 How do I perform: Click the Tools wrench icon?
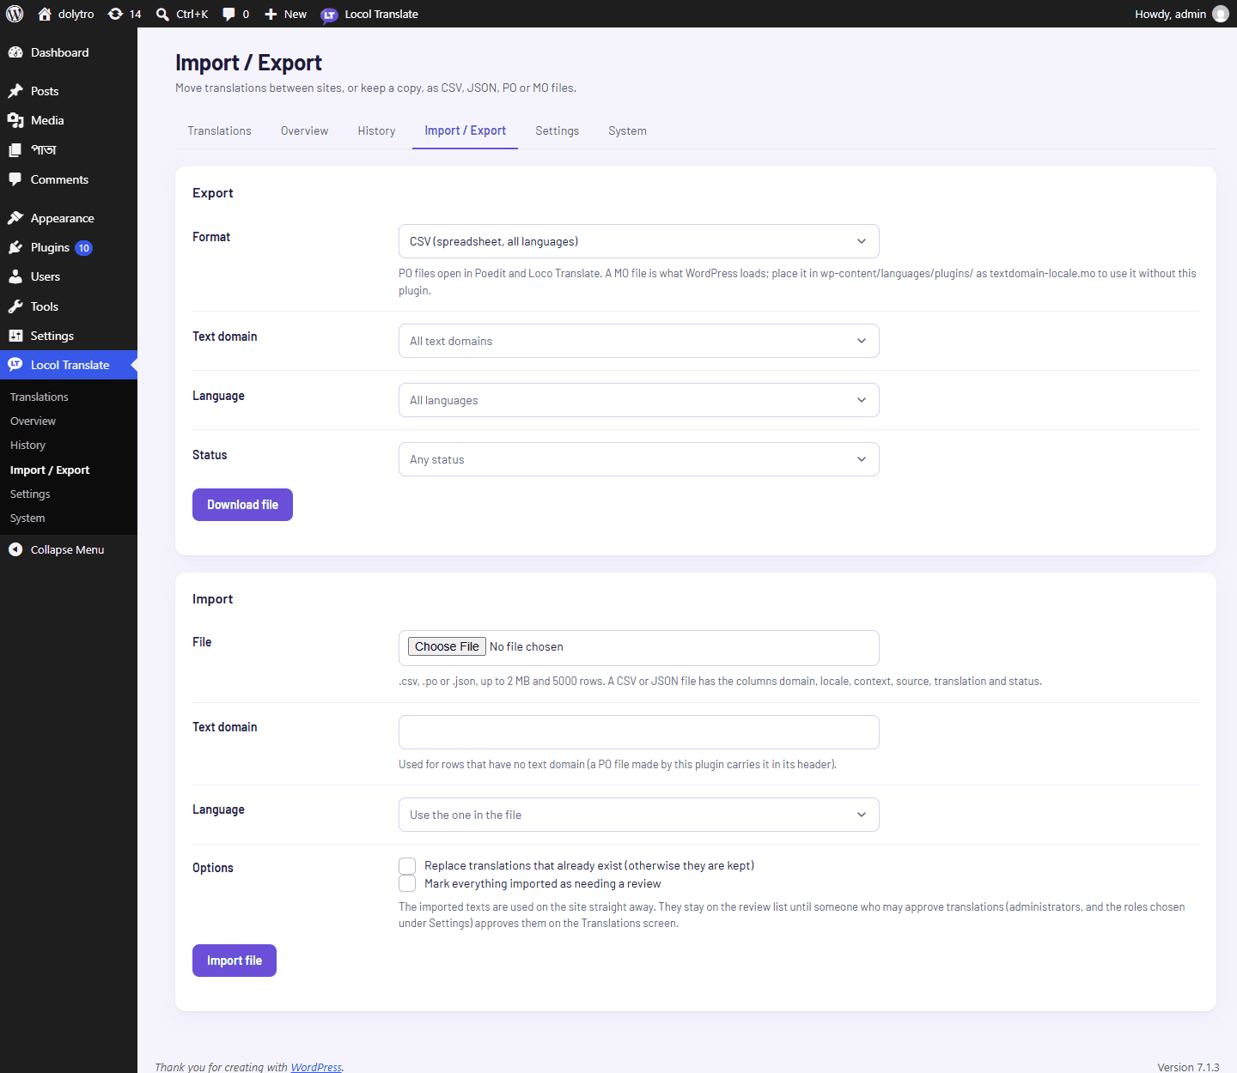pyautogui.click(x=15, y=306)
